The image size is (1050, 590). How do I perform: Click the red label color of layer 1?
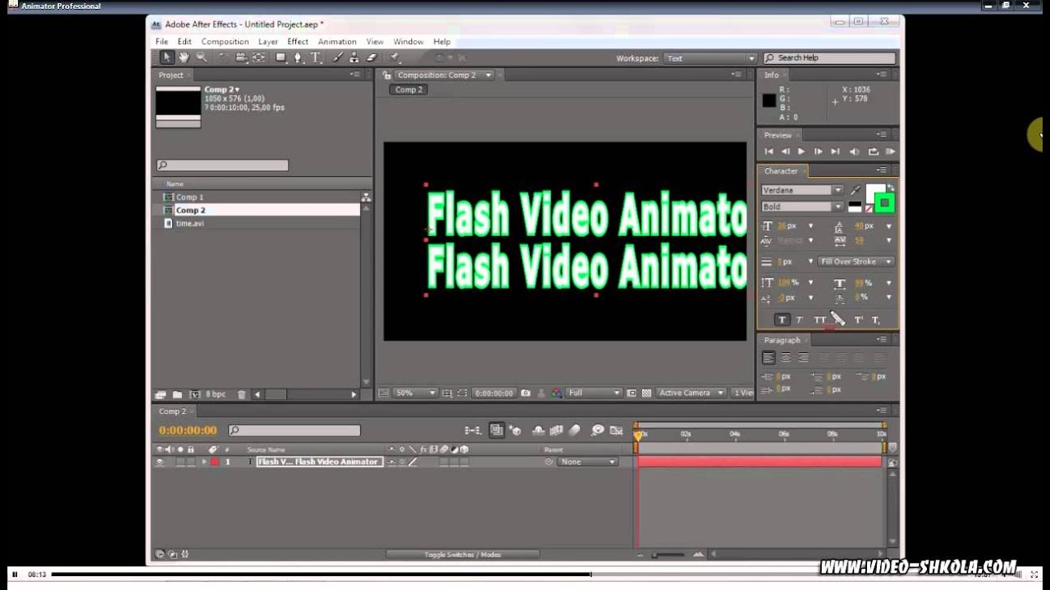pyautogui.click(x=215, y=461)
